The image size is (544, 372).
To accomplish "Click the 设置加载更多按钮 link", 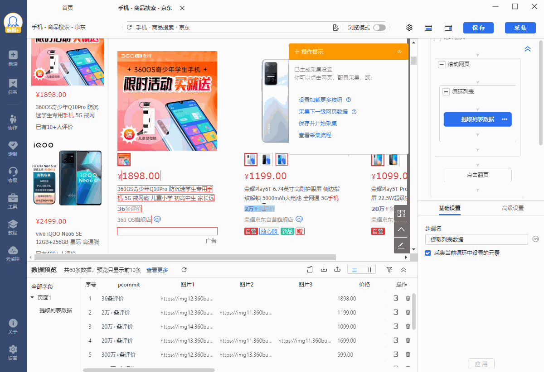I will 321,100.
